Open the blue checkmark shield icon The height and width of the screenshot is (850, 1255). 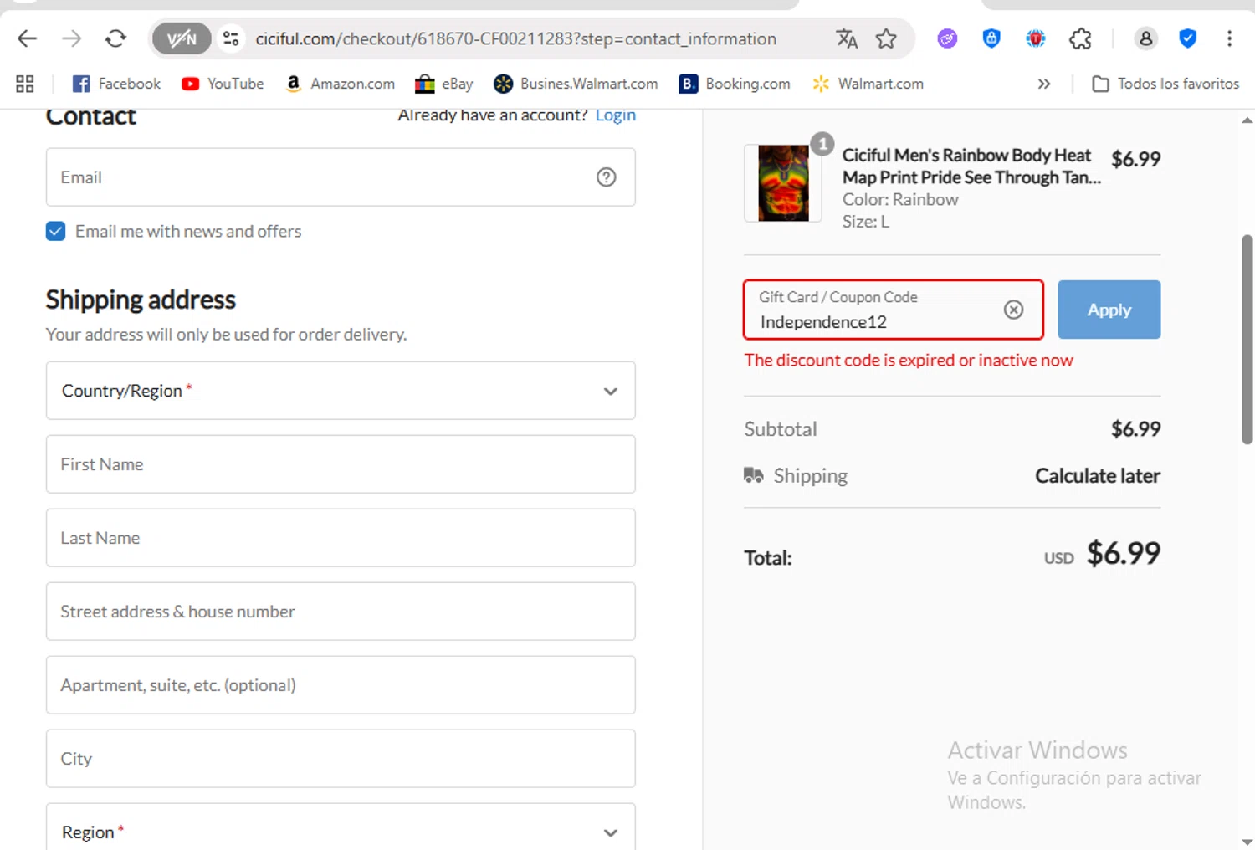click(1187, 38)
